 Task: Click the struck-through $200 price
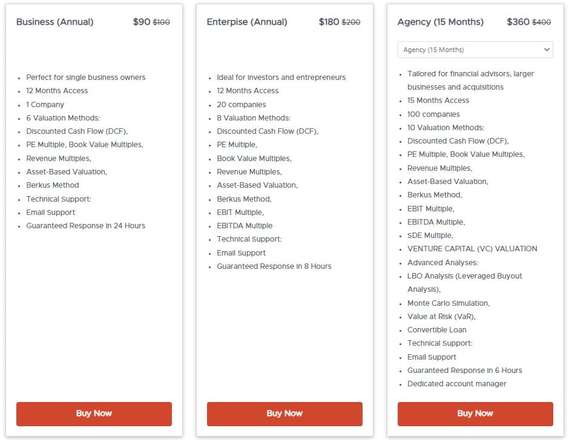pos(351,22)
